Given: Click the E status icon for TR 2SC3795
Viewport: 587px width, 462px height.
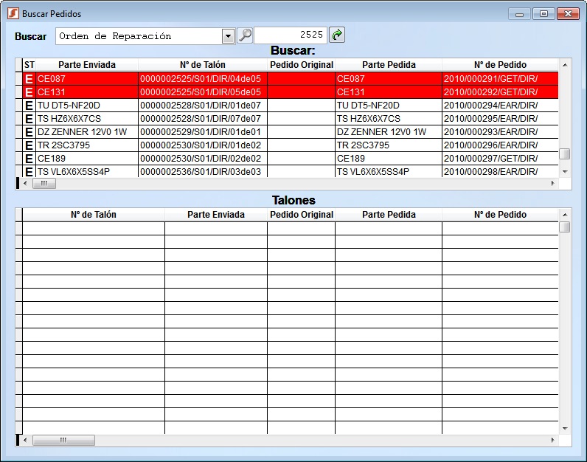Looking at the screenshot, I should [29, 145].
